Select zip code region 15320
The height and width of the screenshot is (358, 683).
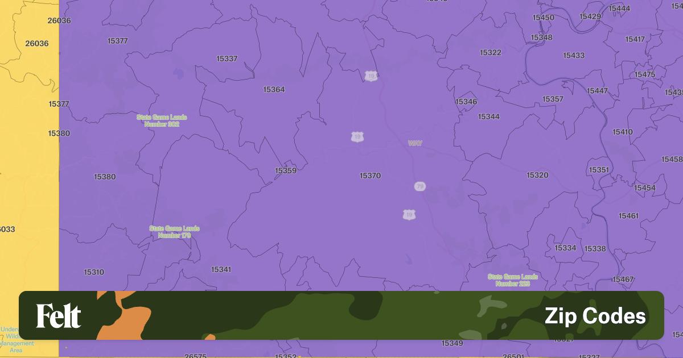point(537,176)
